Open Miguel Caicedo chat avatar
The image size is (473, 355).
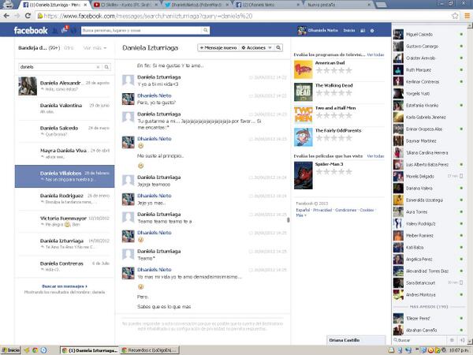click(x=398, y=35)
